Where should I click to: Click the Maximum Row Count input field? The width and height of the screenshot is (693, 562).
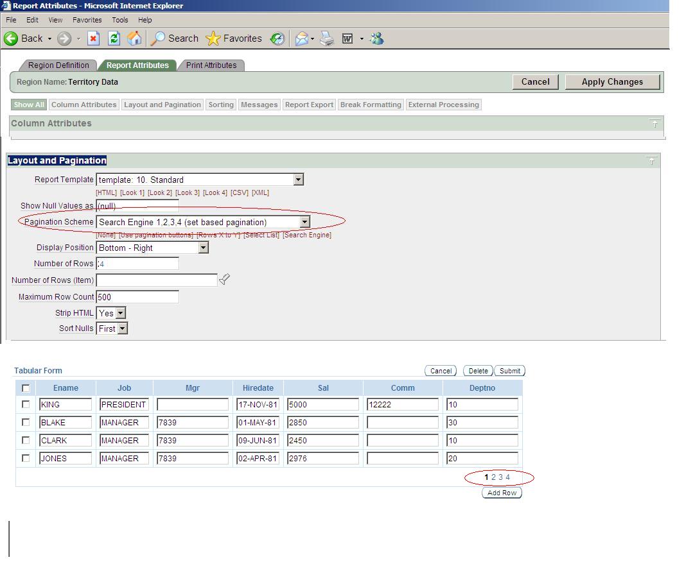coord(137,297)
